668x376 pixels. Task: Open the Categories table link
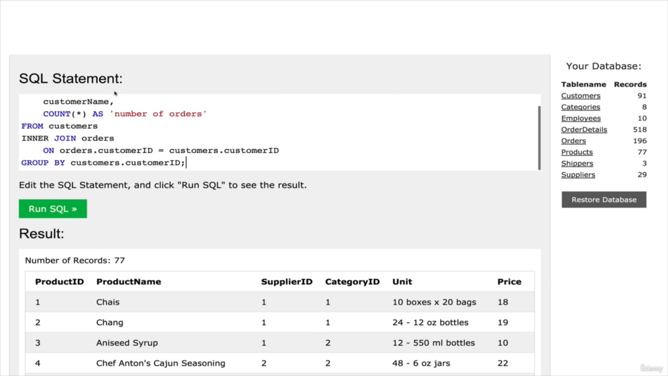click(x=580, y=107)
